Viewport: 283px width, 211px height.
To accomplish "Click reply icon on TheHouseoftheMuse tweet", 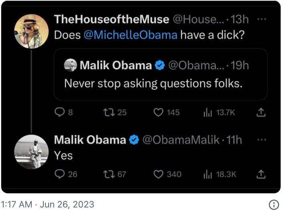I will [x=59, y=113].
